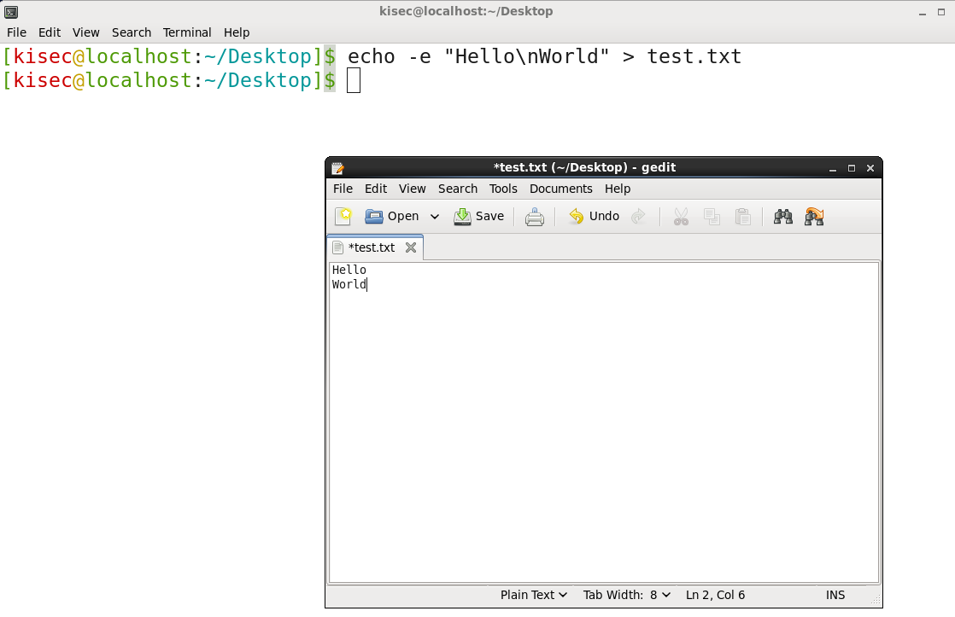Open the Terminal menu in terminal window

tap(187, 32)
